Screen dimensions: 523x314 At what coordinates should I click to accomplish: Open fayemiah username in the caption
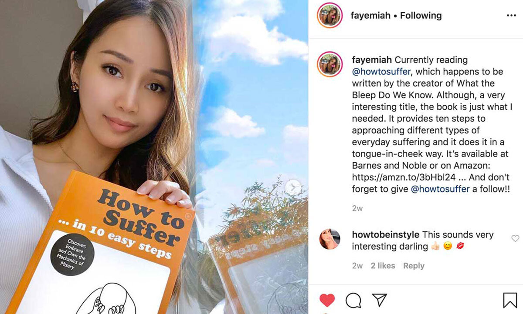pyautogui.click(x=372, y=60)
